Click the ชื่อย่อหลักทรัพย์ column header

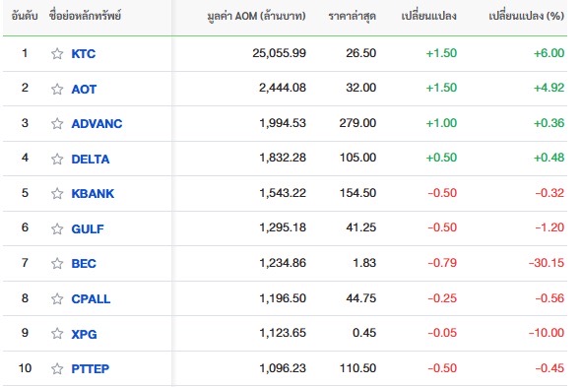click(85, 16)
